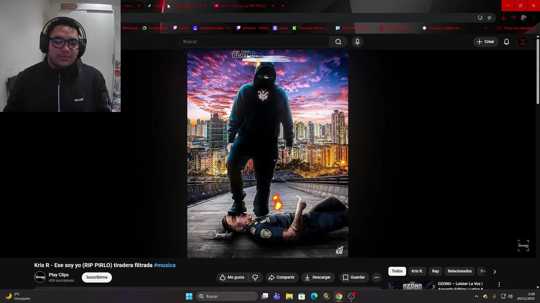Like the video with Me gusta
Image resolution: width=540 pixels, height=303 pixels.
click(x=232, y=277)
